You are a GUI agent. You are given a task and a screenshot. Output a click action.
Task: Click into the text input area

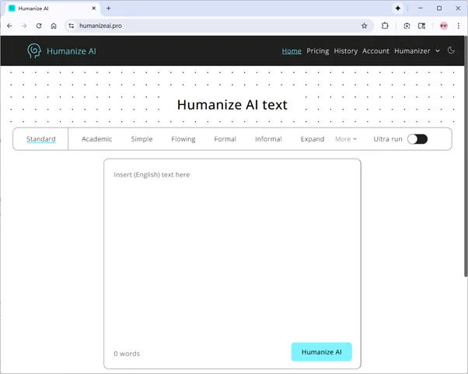(232, 249)
